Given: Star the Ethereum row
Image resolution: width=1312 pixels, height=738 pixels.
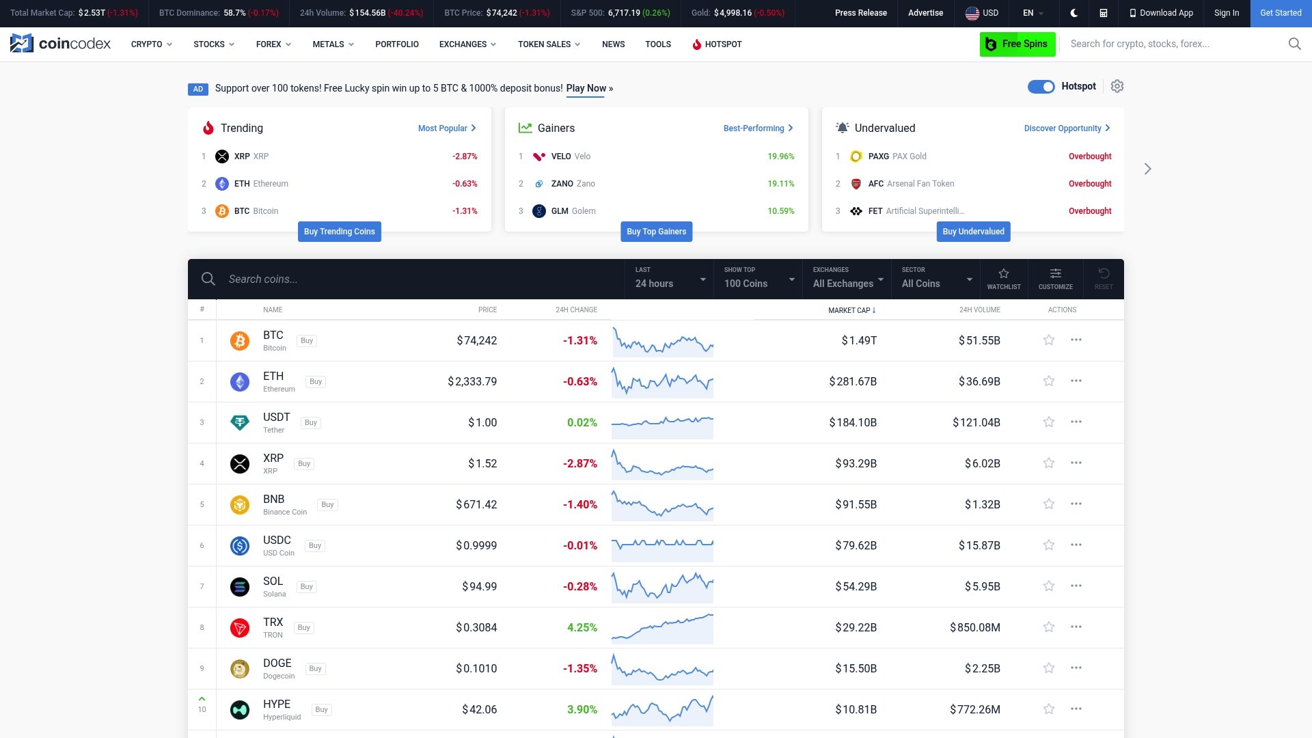Looking at the screenshot, I should click(1048, 381).
